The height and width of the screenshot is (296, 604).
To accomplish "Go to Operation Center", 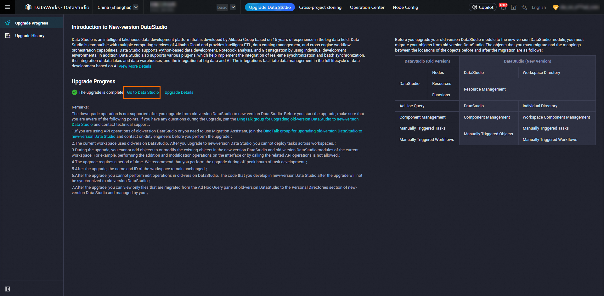I will pyautogui.click(x=367, y=7).
